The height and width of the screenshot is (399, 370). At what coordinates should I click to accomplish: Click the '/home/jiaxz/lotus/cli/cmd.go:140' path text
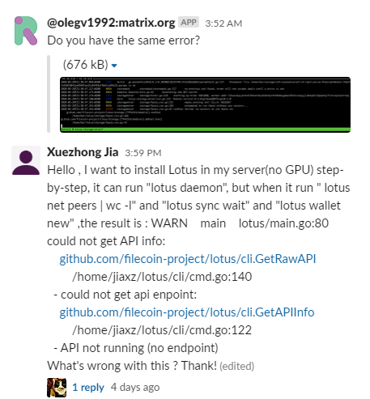tap(162, 277)
